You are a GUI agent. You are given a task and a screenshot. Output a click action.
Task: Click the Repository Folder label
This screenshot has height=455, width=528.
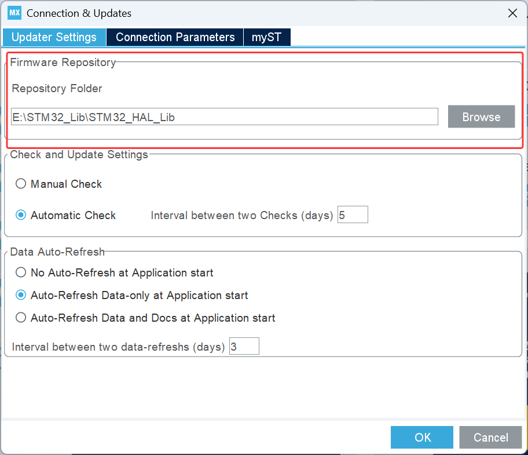point(57,88)
